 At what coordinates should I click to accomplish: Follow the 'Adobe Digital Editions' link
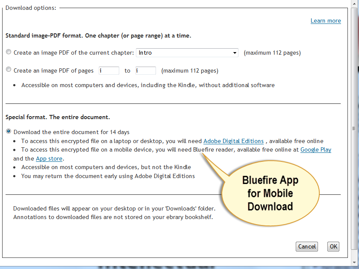pos(233,141)
